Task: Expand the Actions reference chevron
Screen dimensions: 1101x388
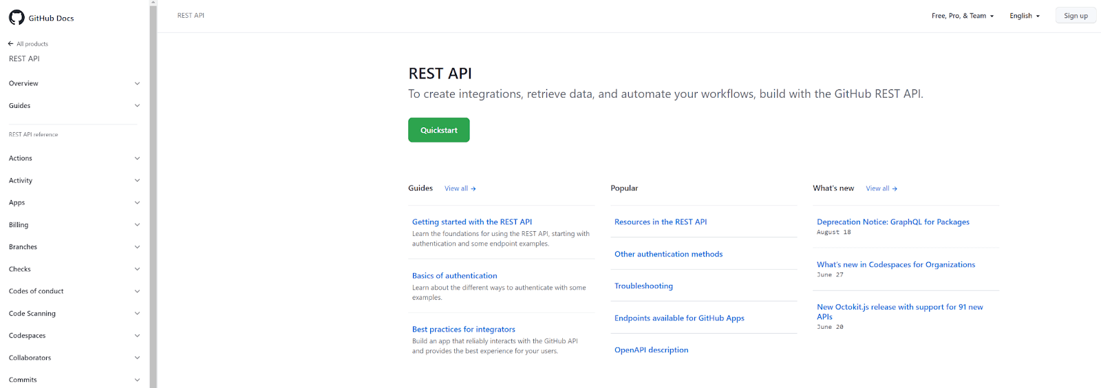Action: pos(137,158)
